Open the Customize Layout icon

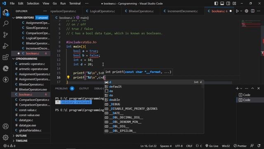(x=234, y=3)
